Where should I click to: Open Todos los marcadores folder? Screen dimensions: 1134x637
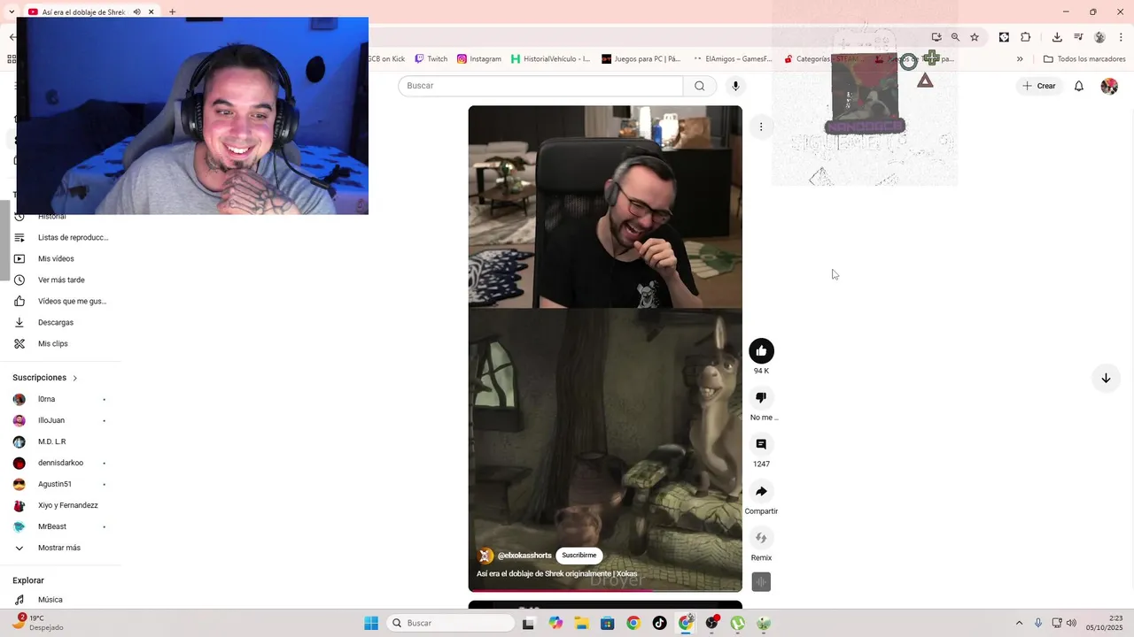[x=1084, y=59]
